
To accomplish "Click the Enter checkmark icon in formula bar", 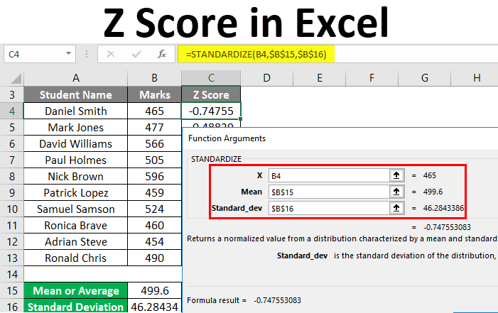I will click(136, 54).
